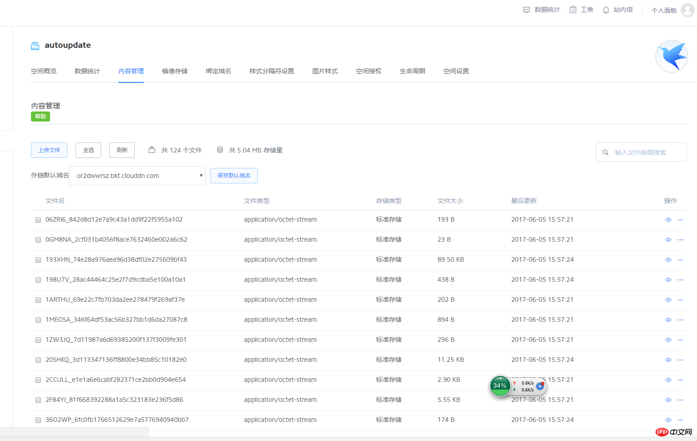697x441 pixels.
Task: Switch to the 空间授权 tab
Action: point(369,71)
